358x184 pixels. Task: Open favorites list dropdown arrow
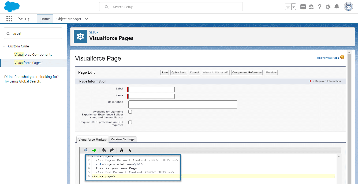pos(293,6)
